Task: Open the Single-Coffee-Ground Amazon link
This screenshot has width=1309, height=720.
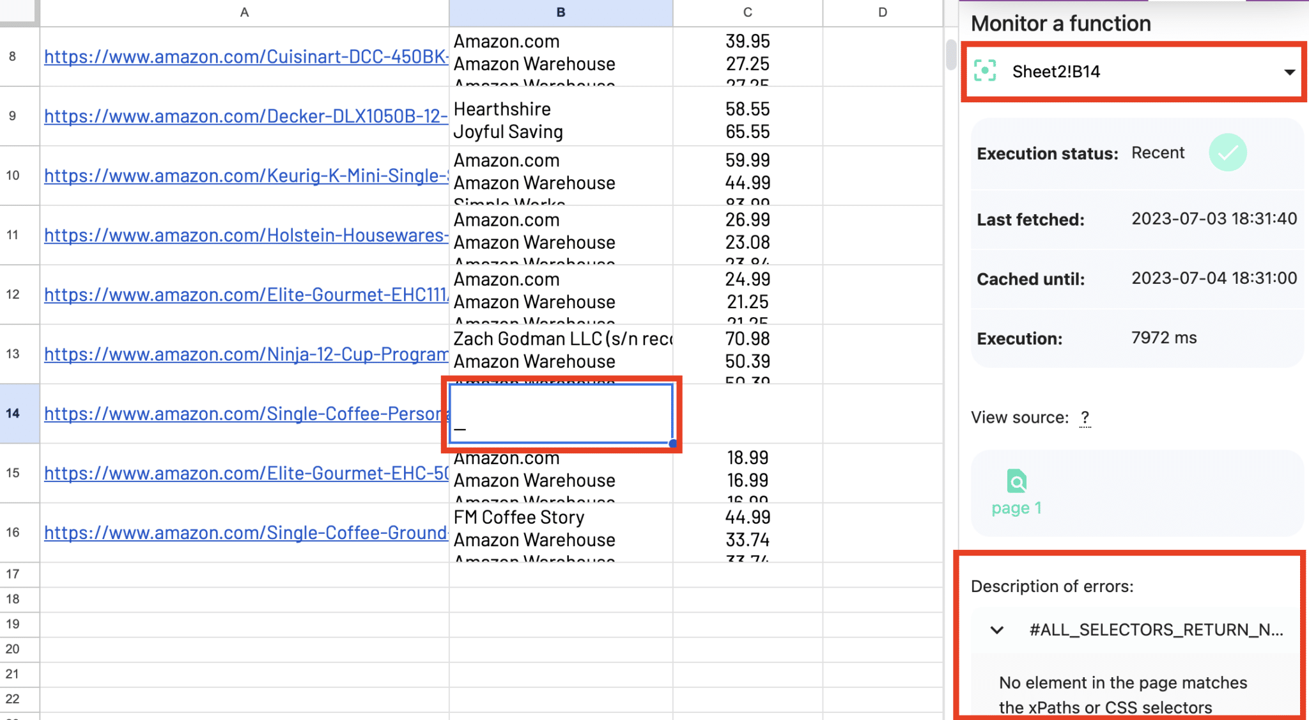Action: [x=246, y=532]
